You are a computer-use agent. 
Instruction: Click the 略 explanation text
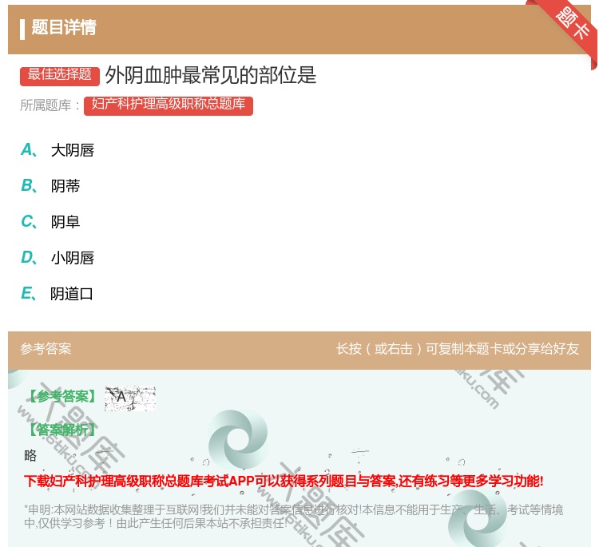tap(30, 455)
